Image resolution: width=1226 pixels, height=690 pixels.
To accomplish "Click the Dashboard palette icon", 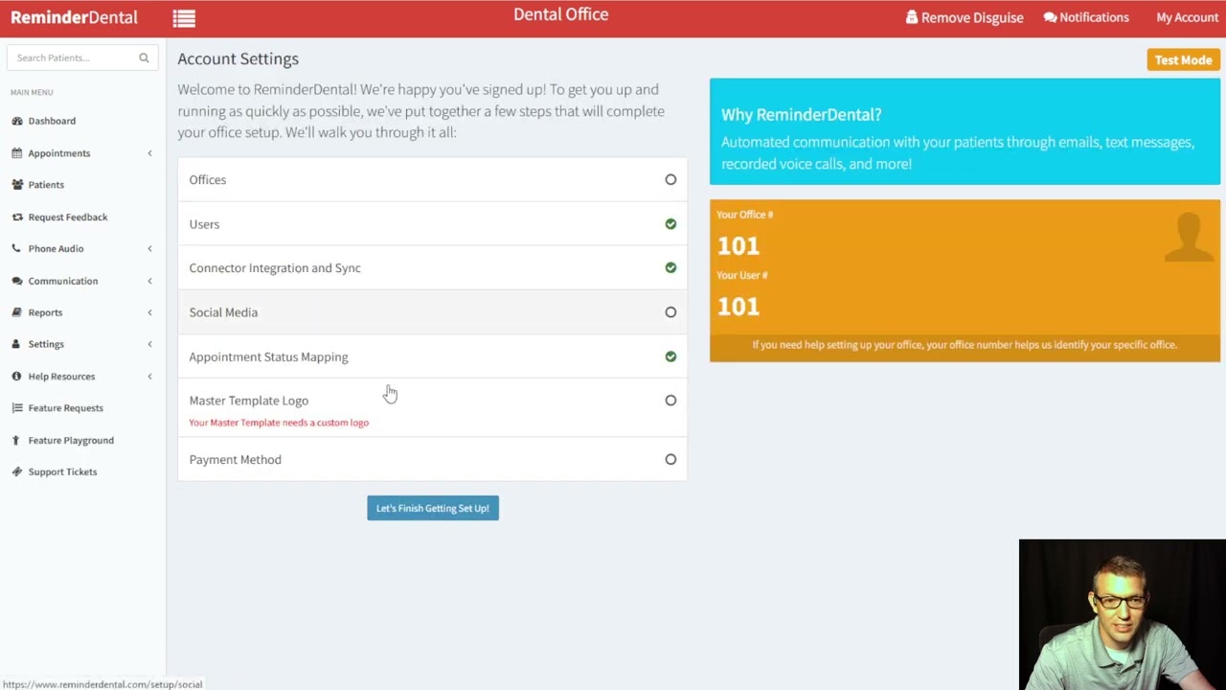I will [17, 121].
